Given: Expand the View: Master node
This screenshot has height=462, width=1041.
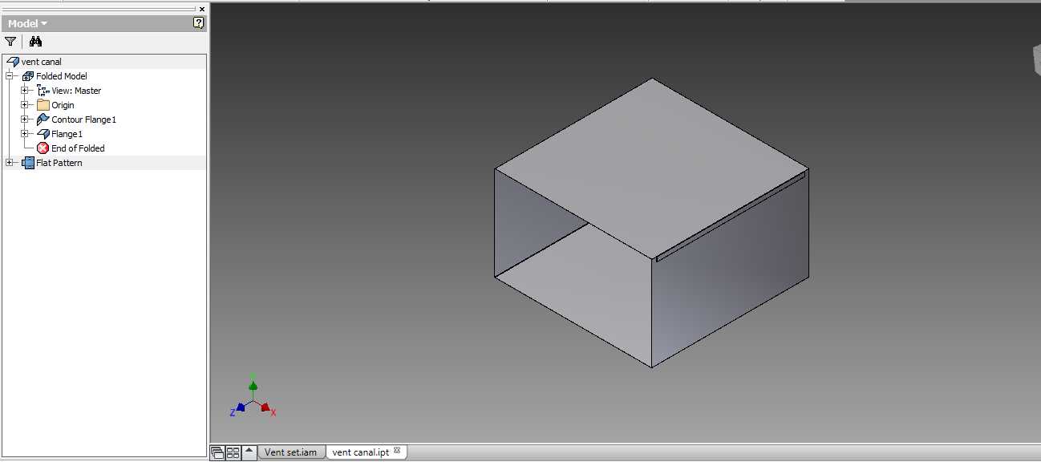Looking at the screenshot, I should (x=25, y=91).
